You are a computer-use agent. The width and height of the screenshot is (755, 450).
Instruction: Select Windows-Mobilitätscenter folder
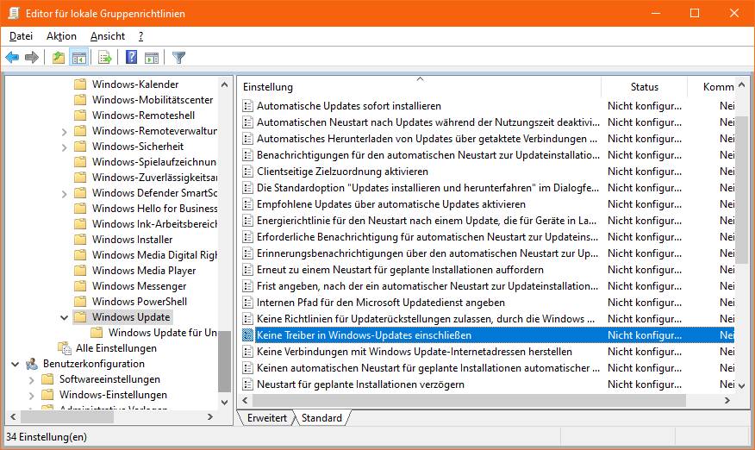coord(153,100)
